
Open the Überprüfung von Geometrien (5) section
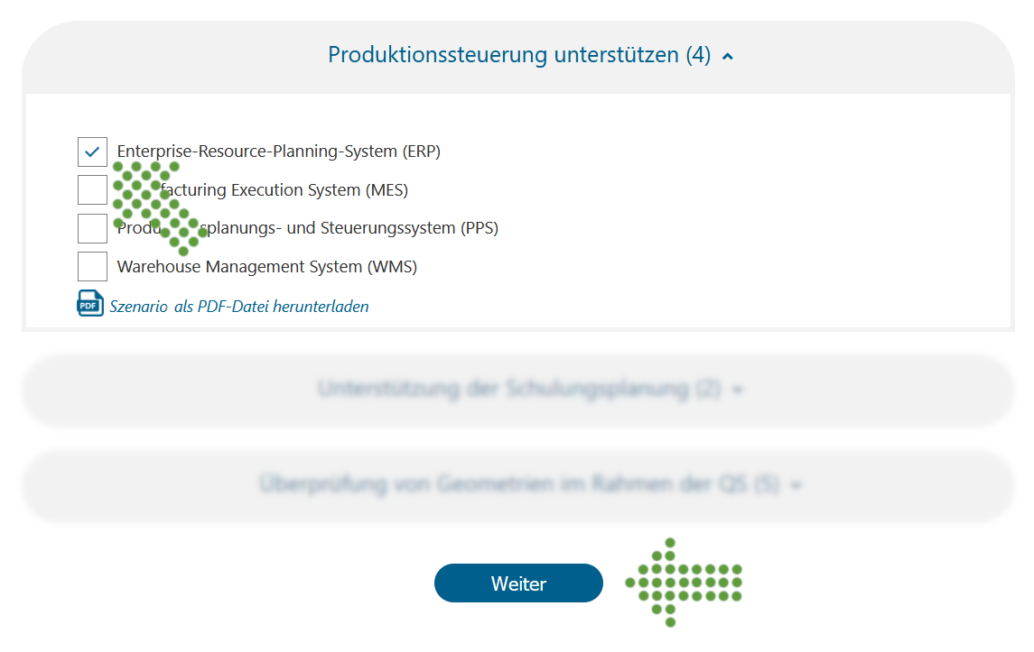[x=519, y=484]
